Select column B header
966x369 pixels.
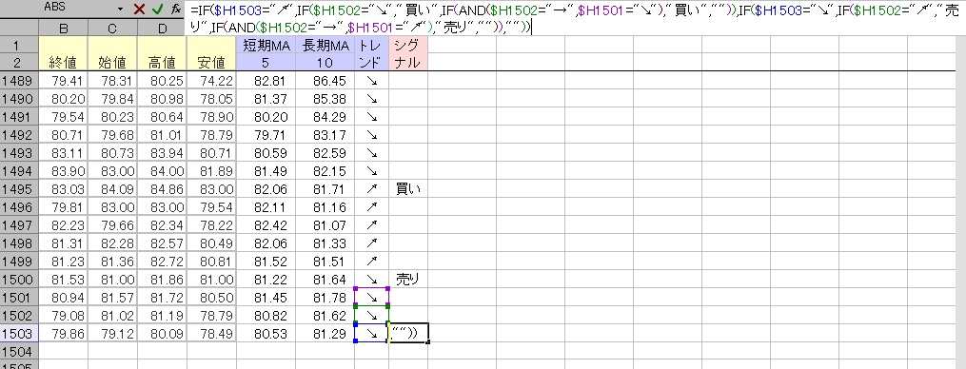tap(64, 28)
